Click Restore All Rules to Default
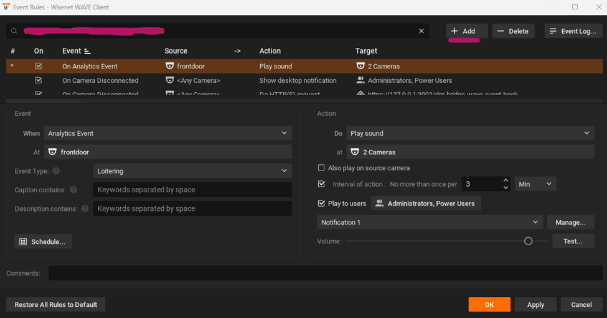607x318 pixels. (x=55, y=304)
